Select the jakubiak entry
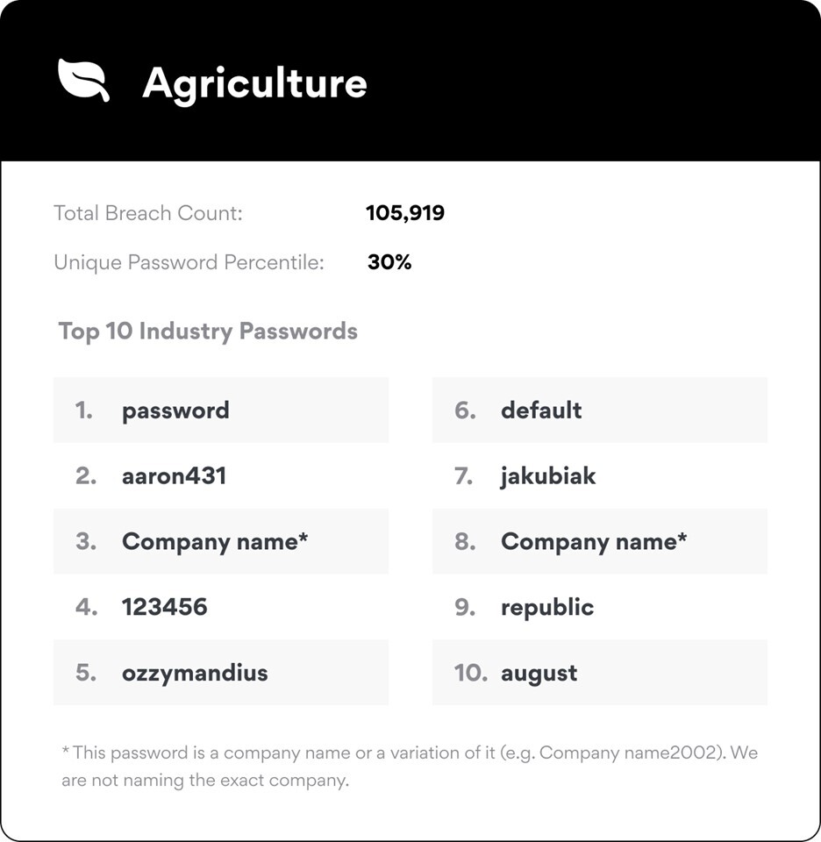The image size is (821, 842). pos(600,475)
